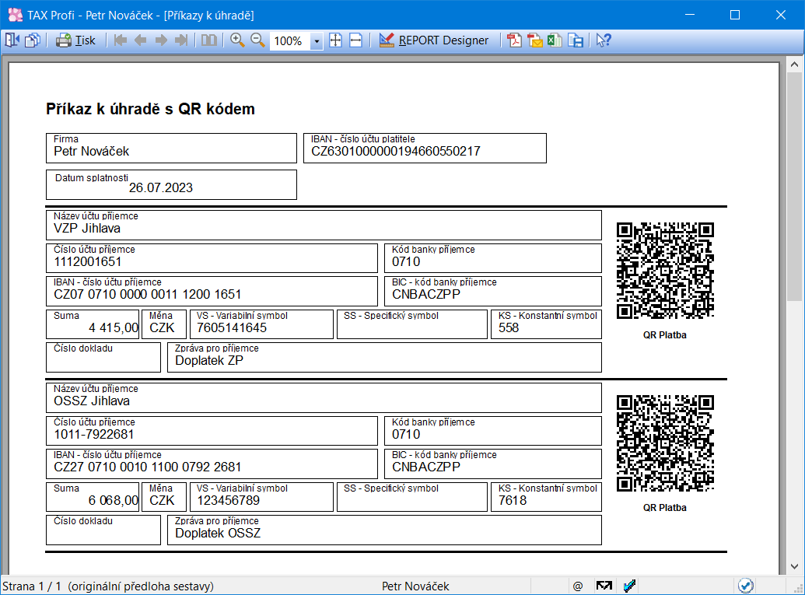Click scrollbar down arrow
Viewport: 805px width, 595px height.
(794, 567)
